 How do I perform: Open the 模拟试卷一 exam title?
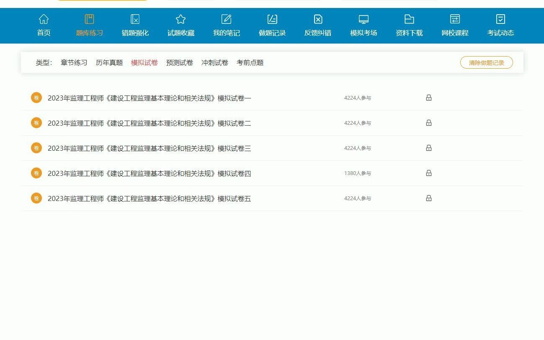[150, 98]
